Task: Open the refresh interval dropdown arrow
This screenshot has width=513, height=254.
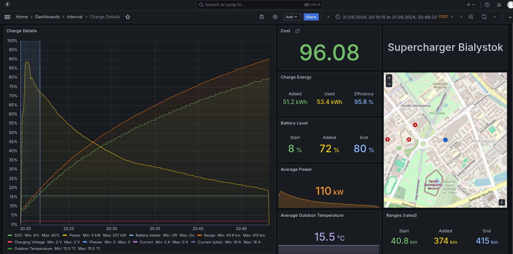Action: pos(494,17)
